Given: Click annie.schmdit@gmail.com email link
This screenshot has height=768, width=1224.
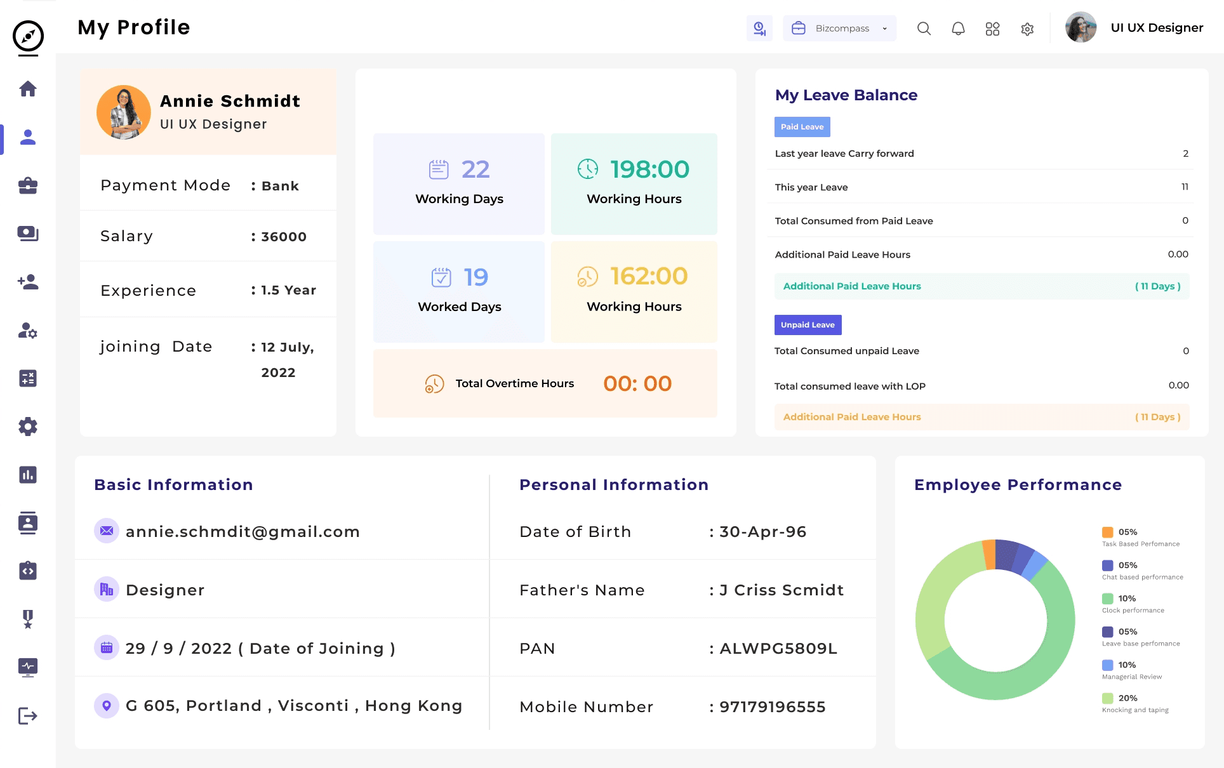Looking at the screenshot, I should (243, 531).
